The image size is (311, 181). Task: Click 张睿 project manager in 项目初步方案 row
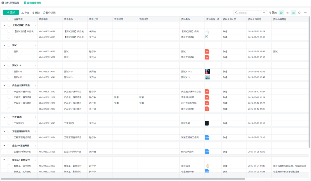(x=117, y=97)
